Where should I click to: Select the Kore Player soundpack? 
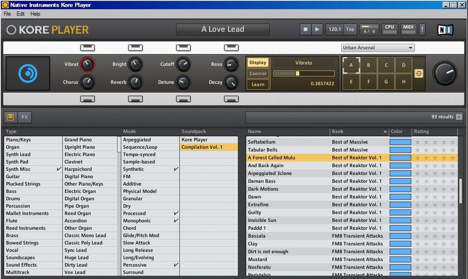(208, 140)
